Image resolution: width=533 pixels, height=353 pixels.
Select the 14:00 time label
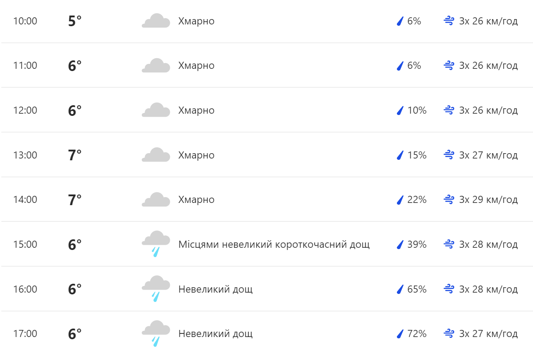[x=25, y=199]
